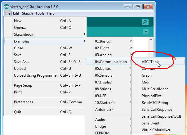Expand the 02.Digital examples submenu
Screen dimensions: 187x135
click(109, 48)
